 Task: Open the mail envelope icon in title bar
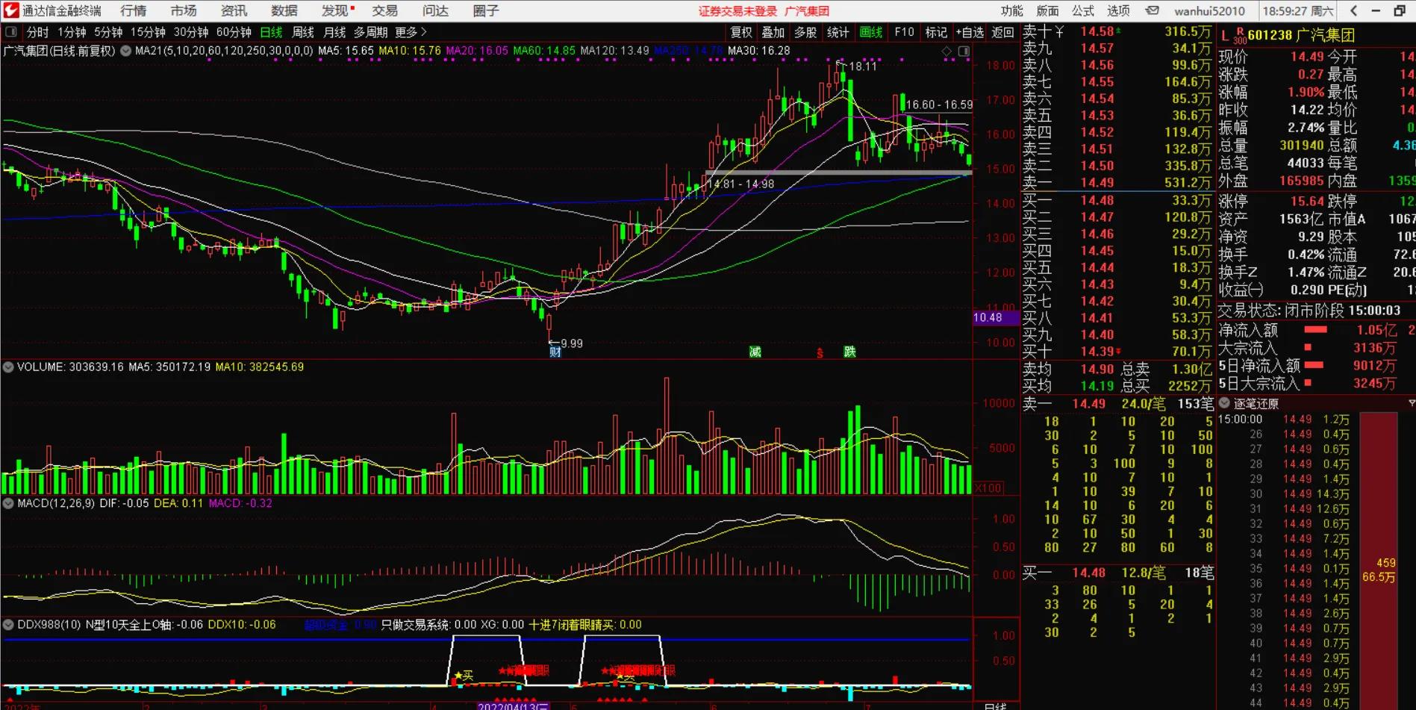pos(1153,10)
